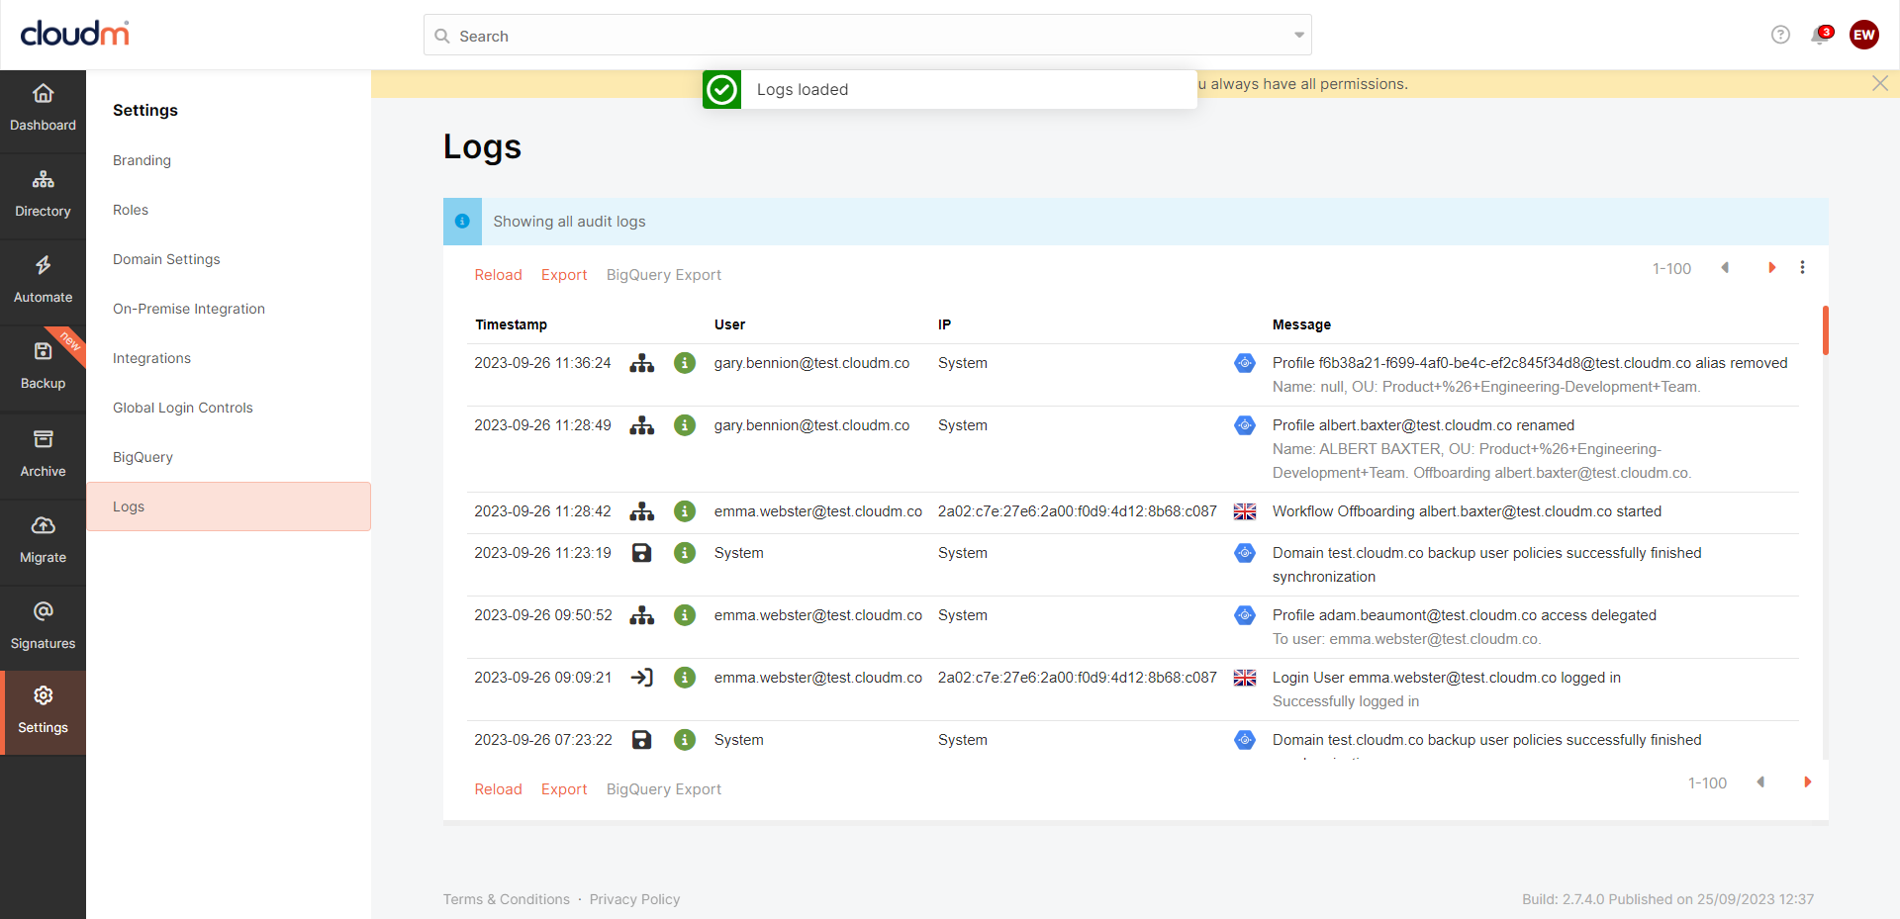The image size is (1900, 919).
Task: Select the Settings sidebar item
Action: click(x=43, y=712)
